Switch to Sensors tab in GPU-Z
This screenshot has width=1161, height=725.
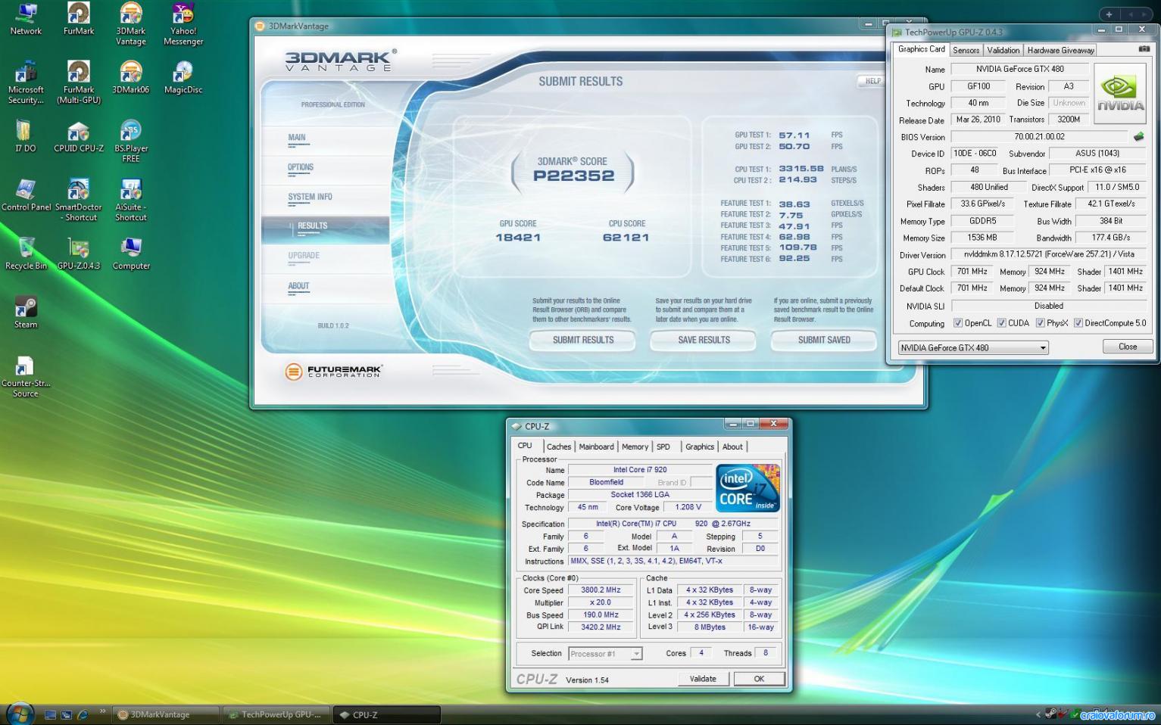point(966,50)
